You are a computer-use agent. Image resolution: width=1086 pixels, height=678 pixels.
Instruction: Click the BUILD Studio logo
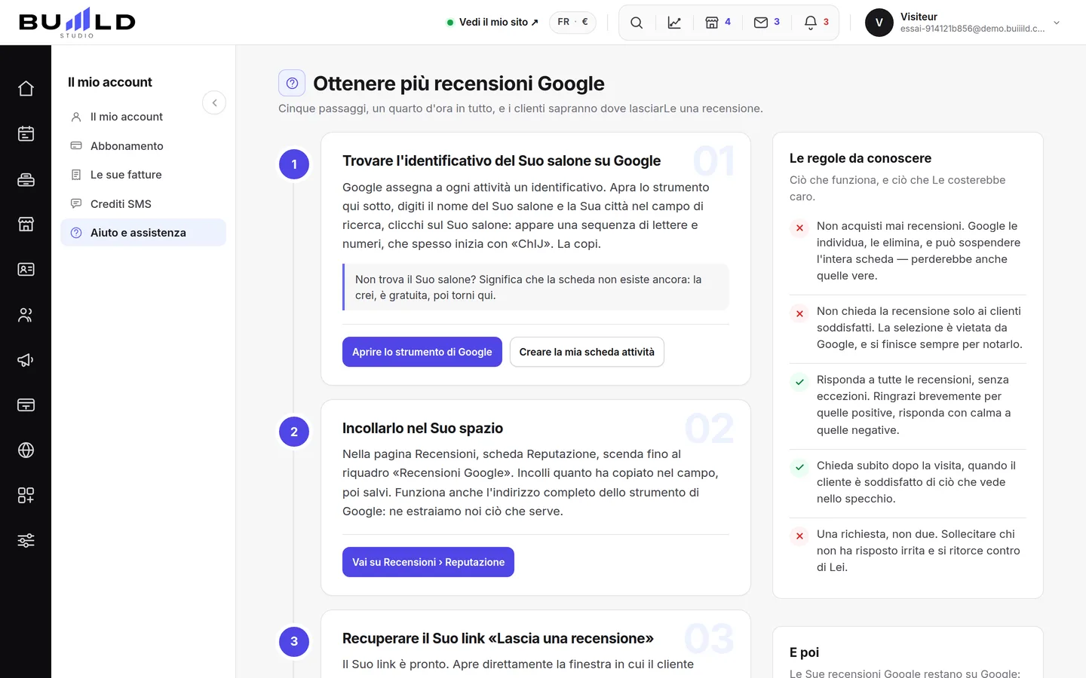[77, 23]
